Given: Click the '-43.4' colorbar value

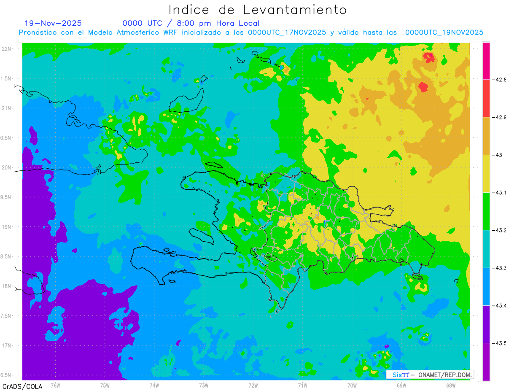Looking at the screenshot, I should tap(498, 305).
